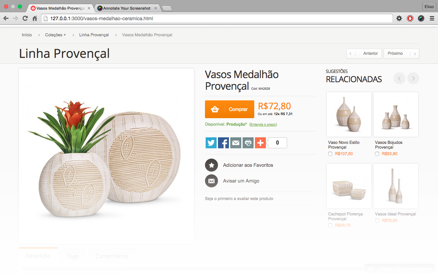Open Chrome hamburger menu
Viewport: 438px width, 274px height.
432,18
